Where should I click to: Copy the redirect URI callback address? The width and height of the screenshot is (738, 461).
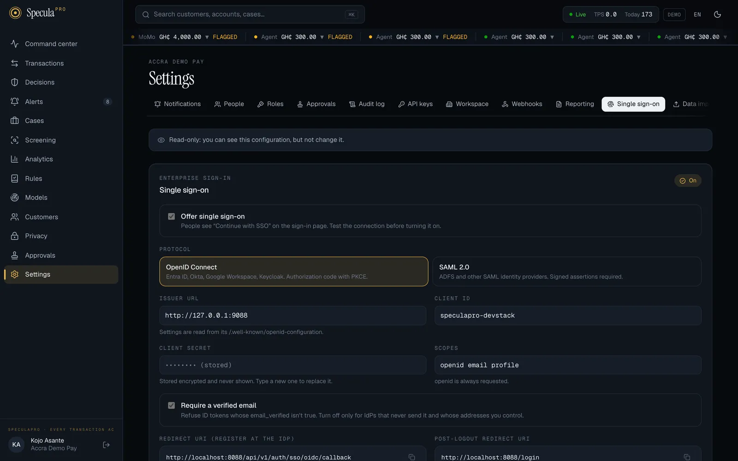pyautogui.click(x=411, y=457)
